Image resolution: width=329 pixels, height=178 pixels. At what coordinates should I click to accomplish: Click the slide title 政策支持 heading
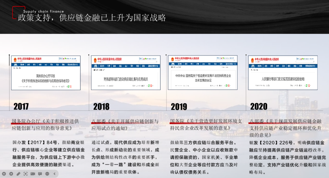(91, 18)
